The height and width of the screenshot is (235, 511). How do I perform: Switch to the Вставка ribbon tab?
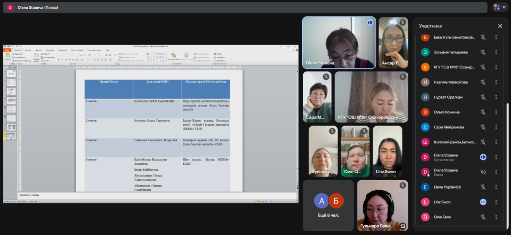tap(28, 50)
